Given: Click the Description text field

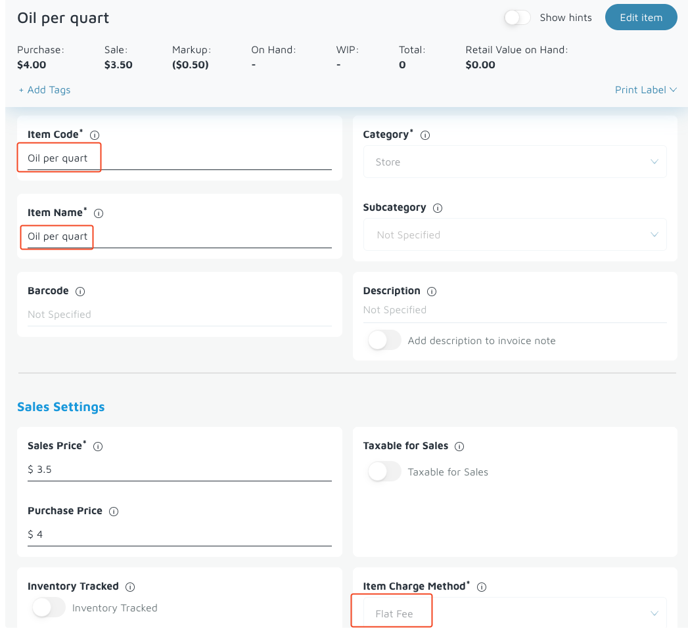Looking at the screenshot, I should click(515, 311).
